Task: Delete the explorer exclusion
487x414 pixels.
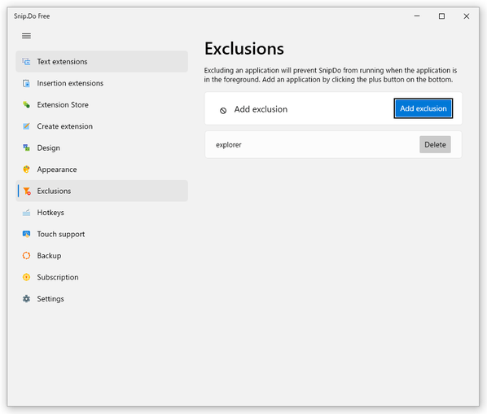Action: [435, 144]
